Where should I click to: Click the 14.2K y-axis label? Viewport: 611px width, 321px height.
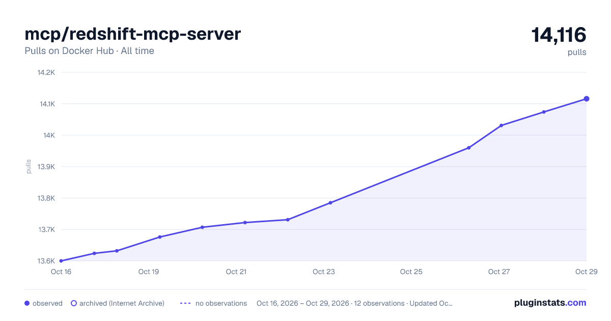pyautogui.click(x=46, y=72)
